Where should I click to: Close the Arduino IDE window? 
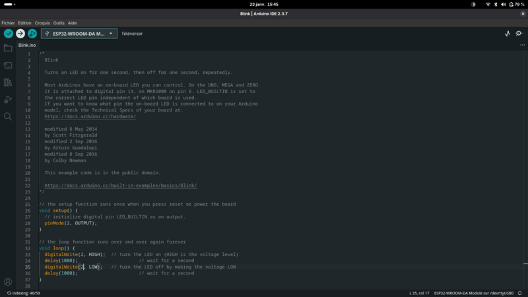point(523,14)
